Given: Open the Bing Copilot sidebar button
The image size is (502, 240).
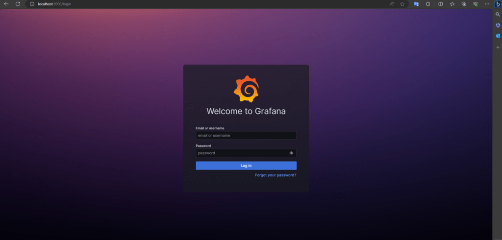Looking at the screenshot, I should click(x=498, y=4).
